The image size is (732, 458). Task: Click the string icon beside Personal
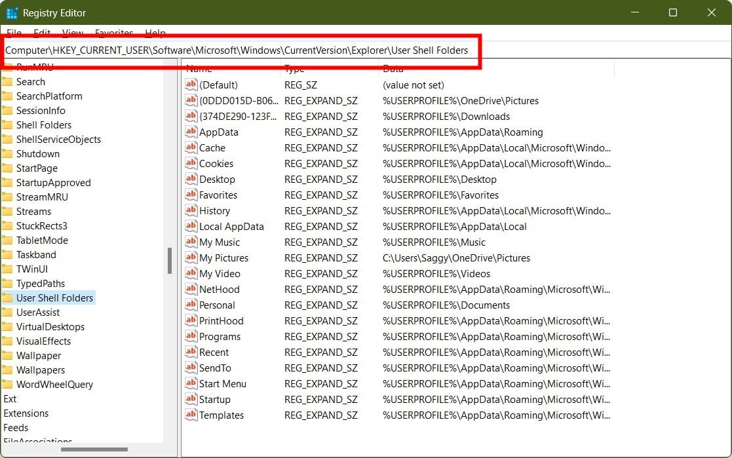pos(191,305)
